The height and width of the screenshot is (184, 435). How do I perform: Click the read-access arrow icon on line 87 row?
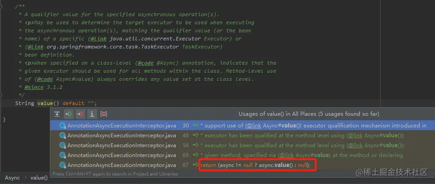[195, 165]
